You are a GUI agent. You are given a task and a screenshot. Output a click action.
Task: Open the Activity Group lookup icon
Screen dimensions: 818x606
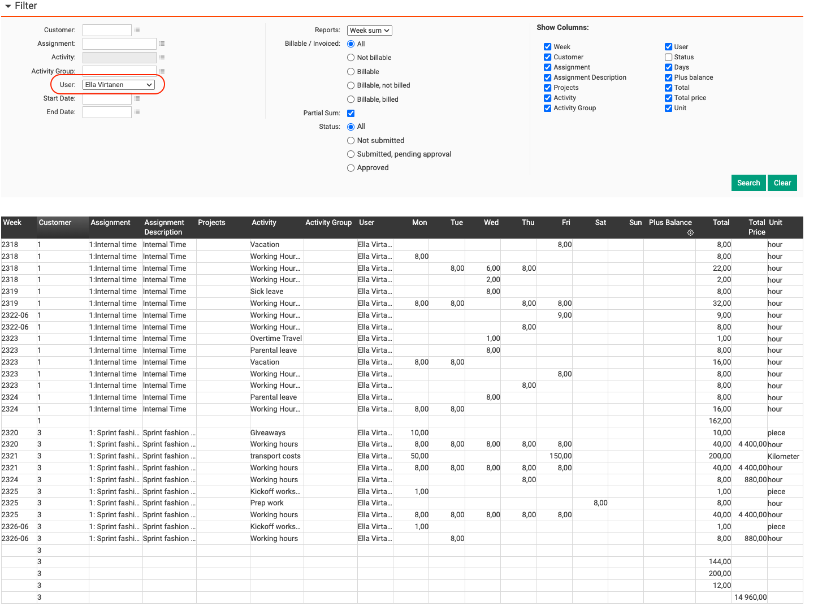(162, 71)
